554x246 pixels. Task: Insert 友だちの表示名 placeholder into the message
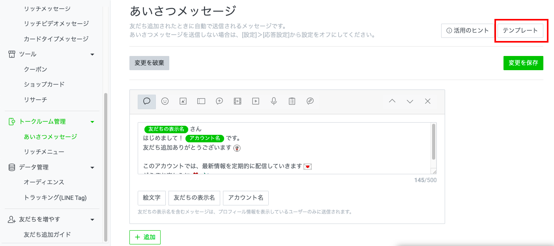(x=194, y=198)
